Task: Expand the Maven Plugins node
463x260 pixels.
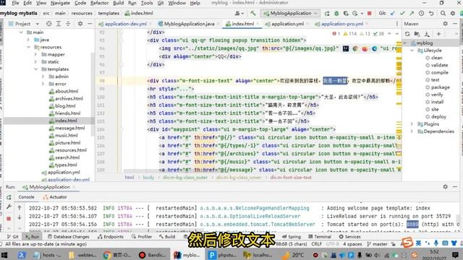Action: point(412,124)
